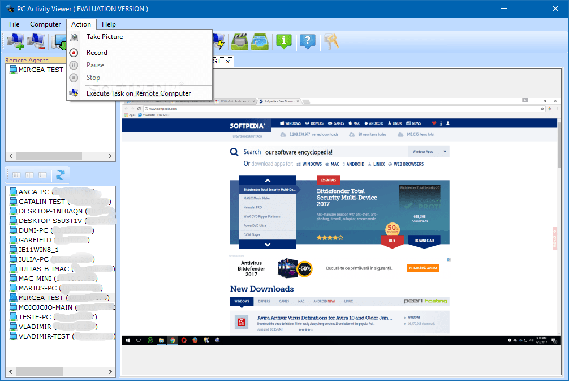Click DOWNLOAD button in the remote screen view
The height and width of the screenshot is (381, 569).
(424, 241)
